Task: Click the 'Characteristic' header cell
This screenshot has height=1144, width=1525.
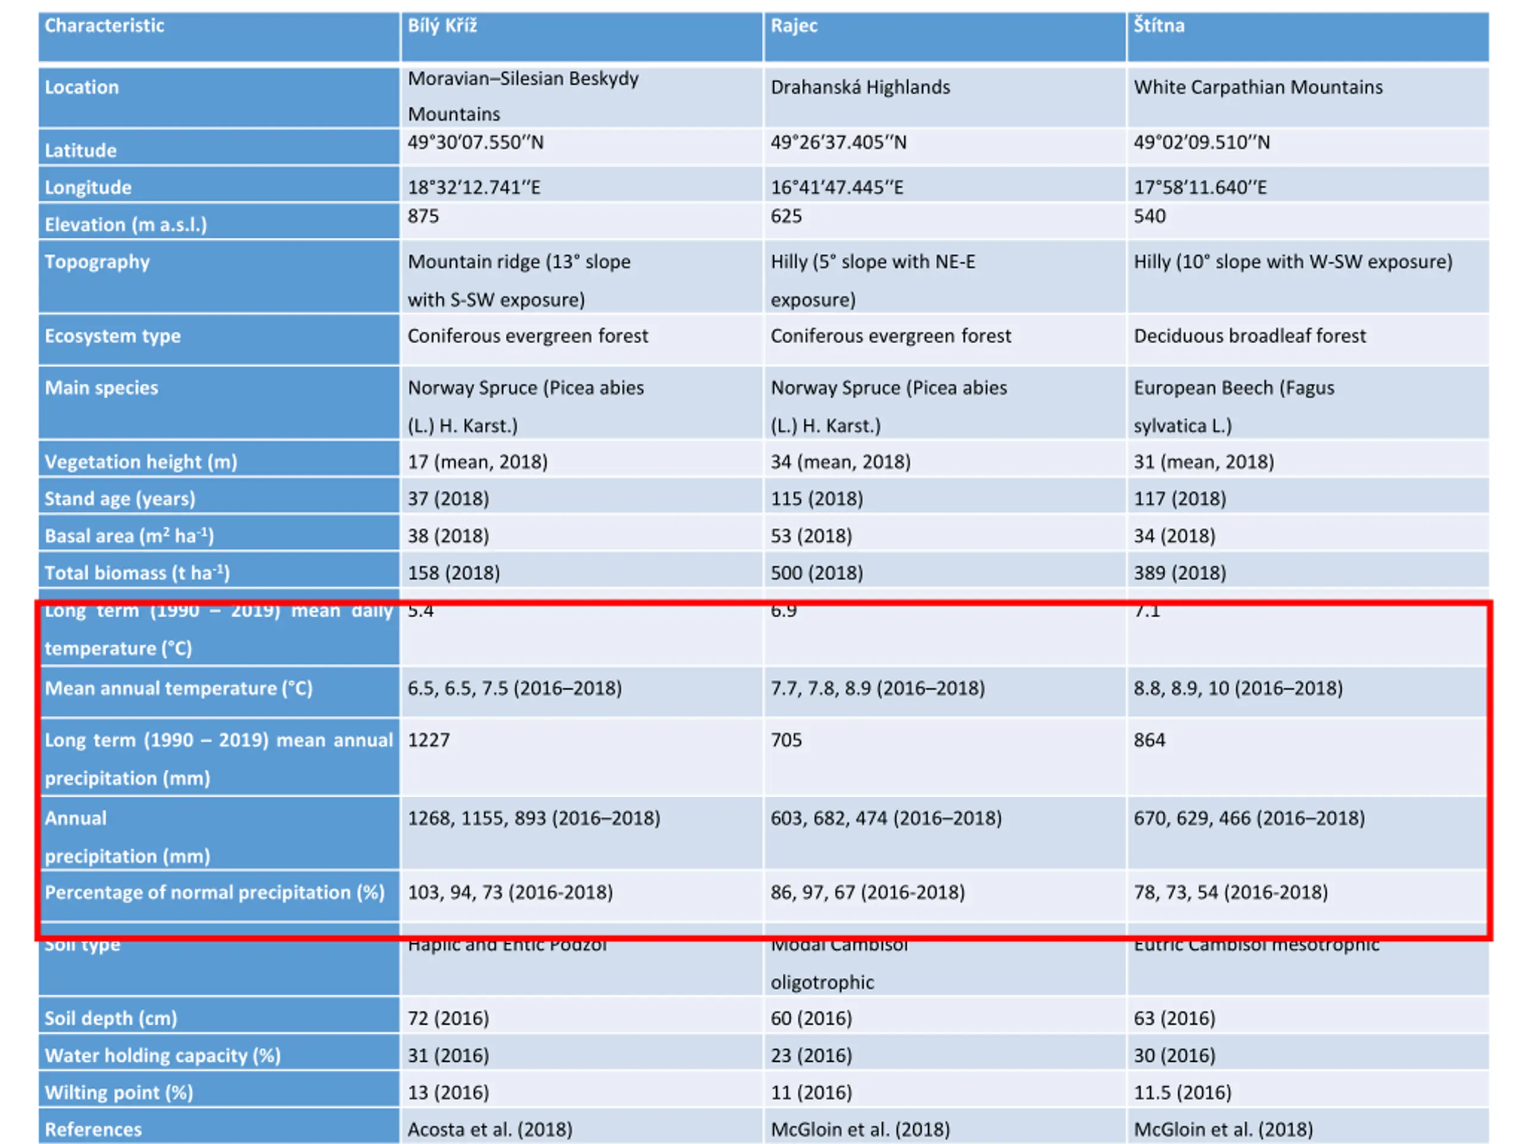Action: click(x=219, y=36)
